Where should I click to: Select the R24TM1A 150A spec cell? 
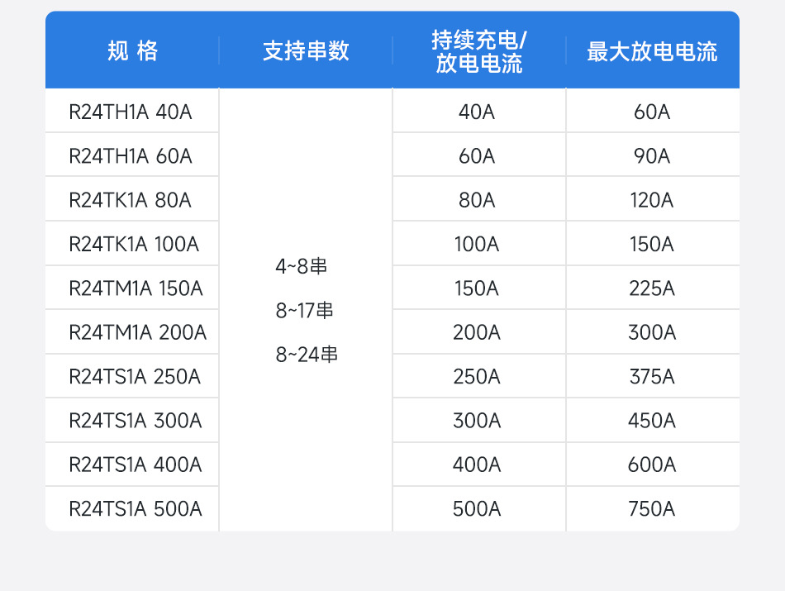pos(136,288)
